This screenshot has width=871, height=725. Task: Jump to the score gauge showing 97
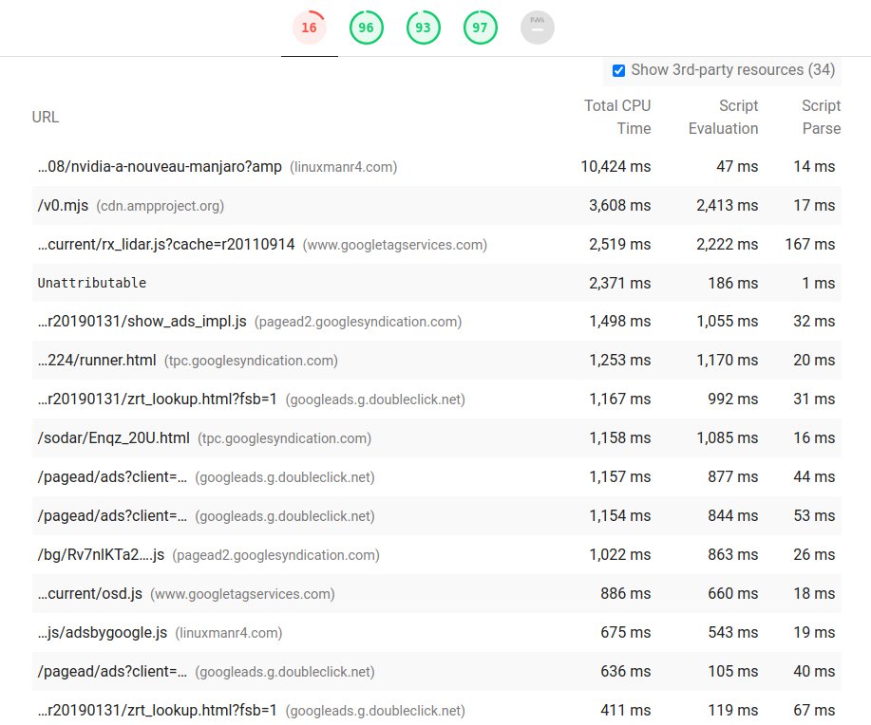pyautogui.click(x=480, y=28)
